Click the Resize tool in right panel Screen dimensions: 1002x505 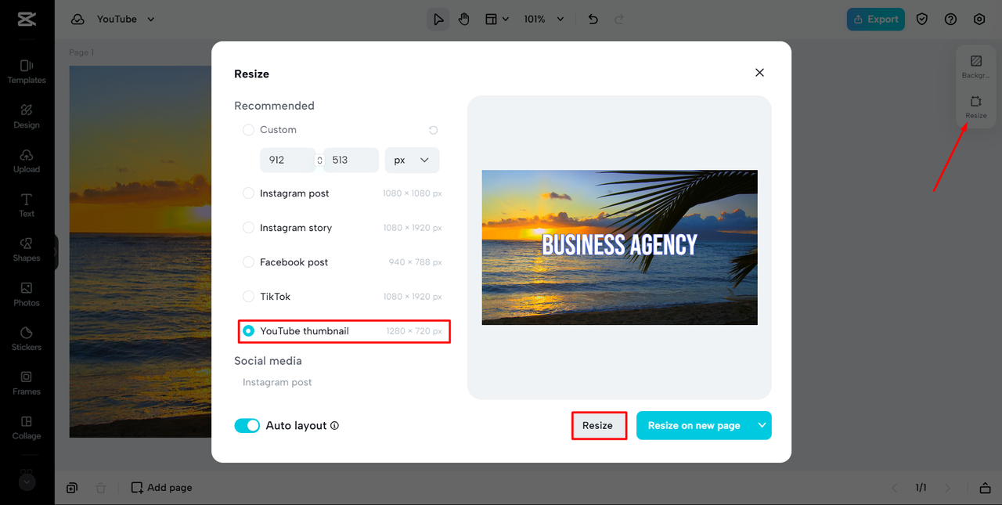[x=976, y=106]
